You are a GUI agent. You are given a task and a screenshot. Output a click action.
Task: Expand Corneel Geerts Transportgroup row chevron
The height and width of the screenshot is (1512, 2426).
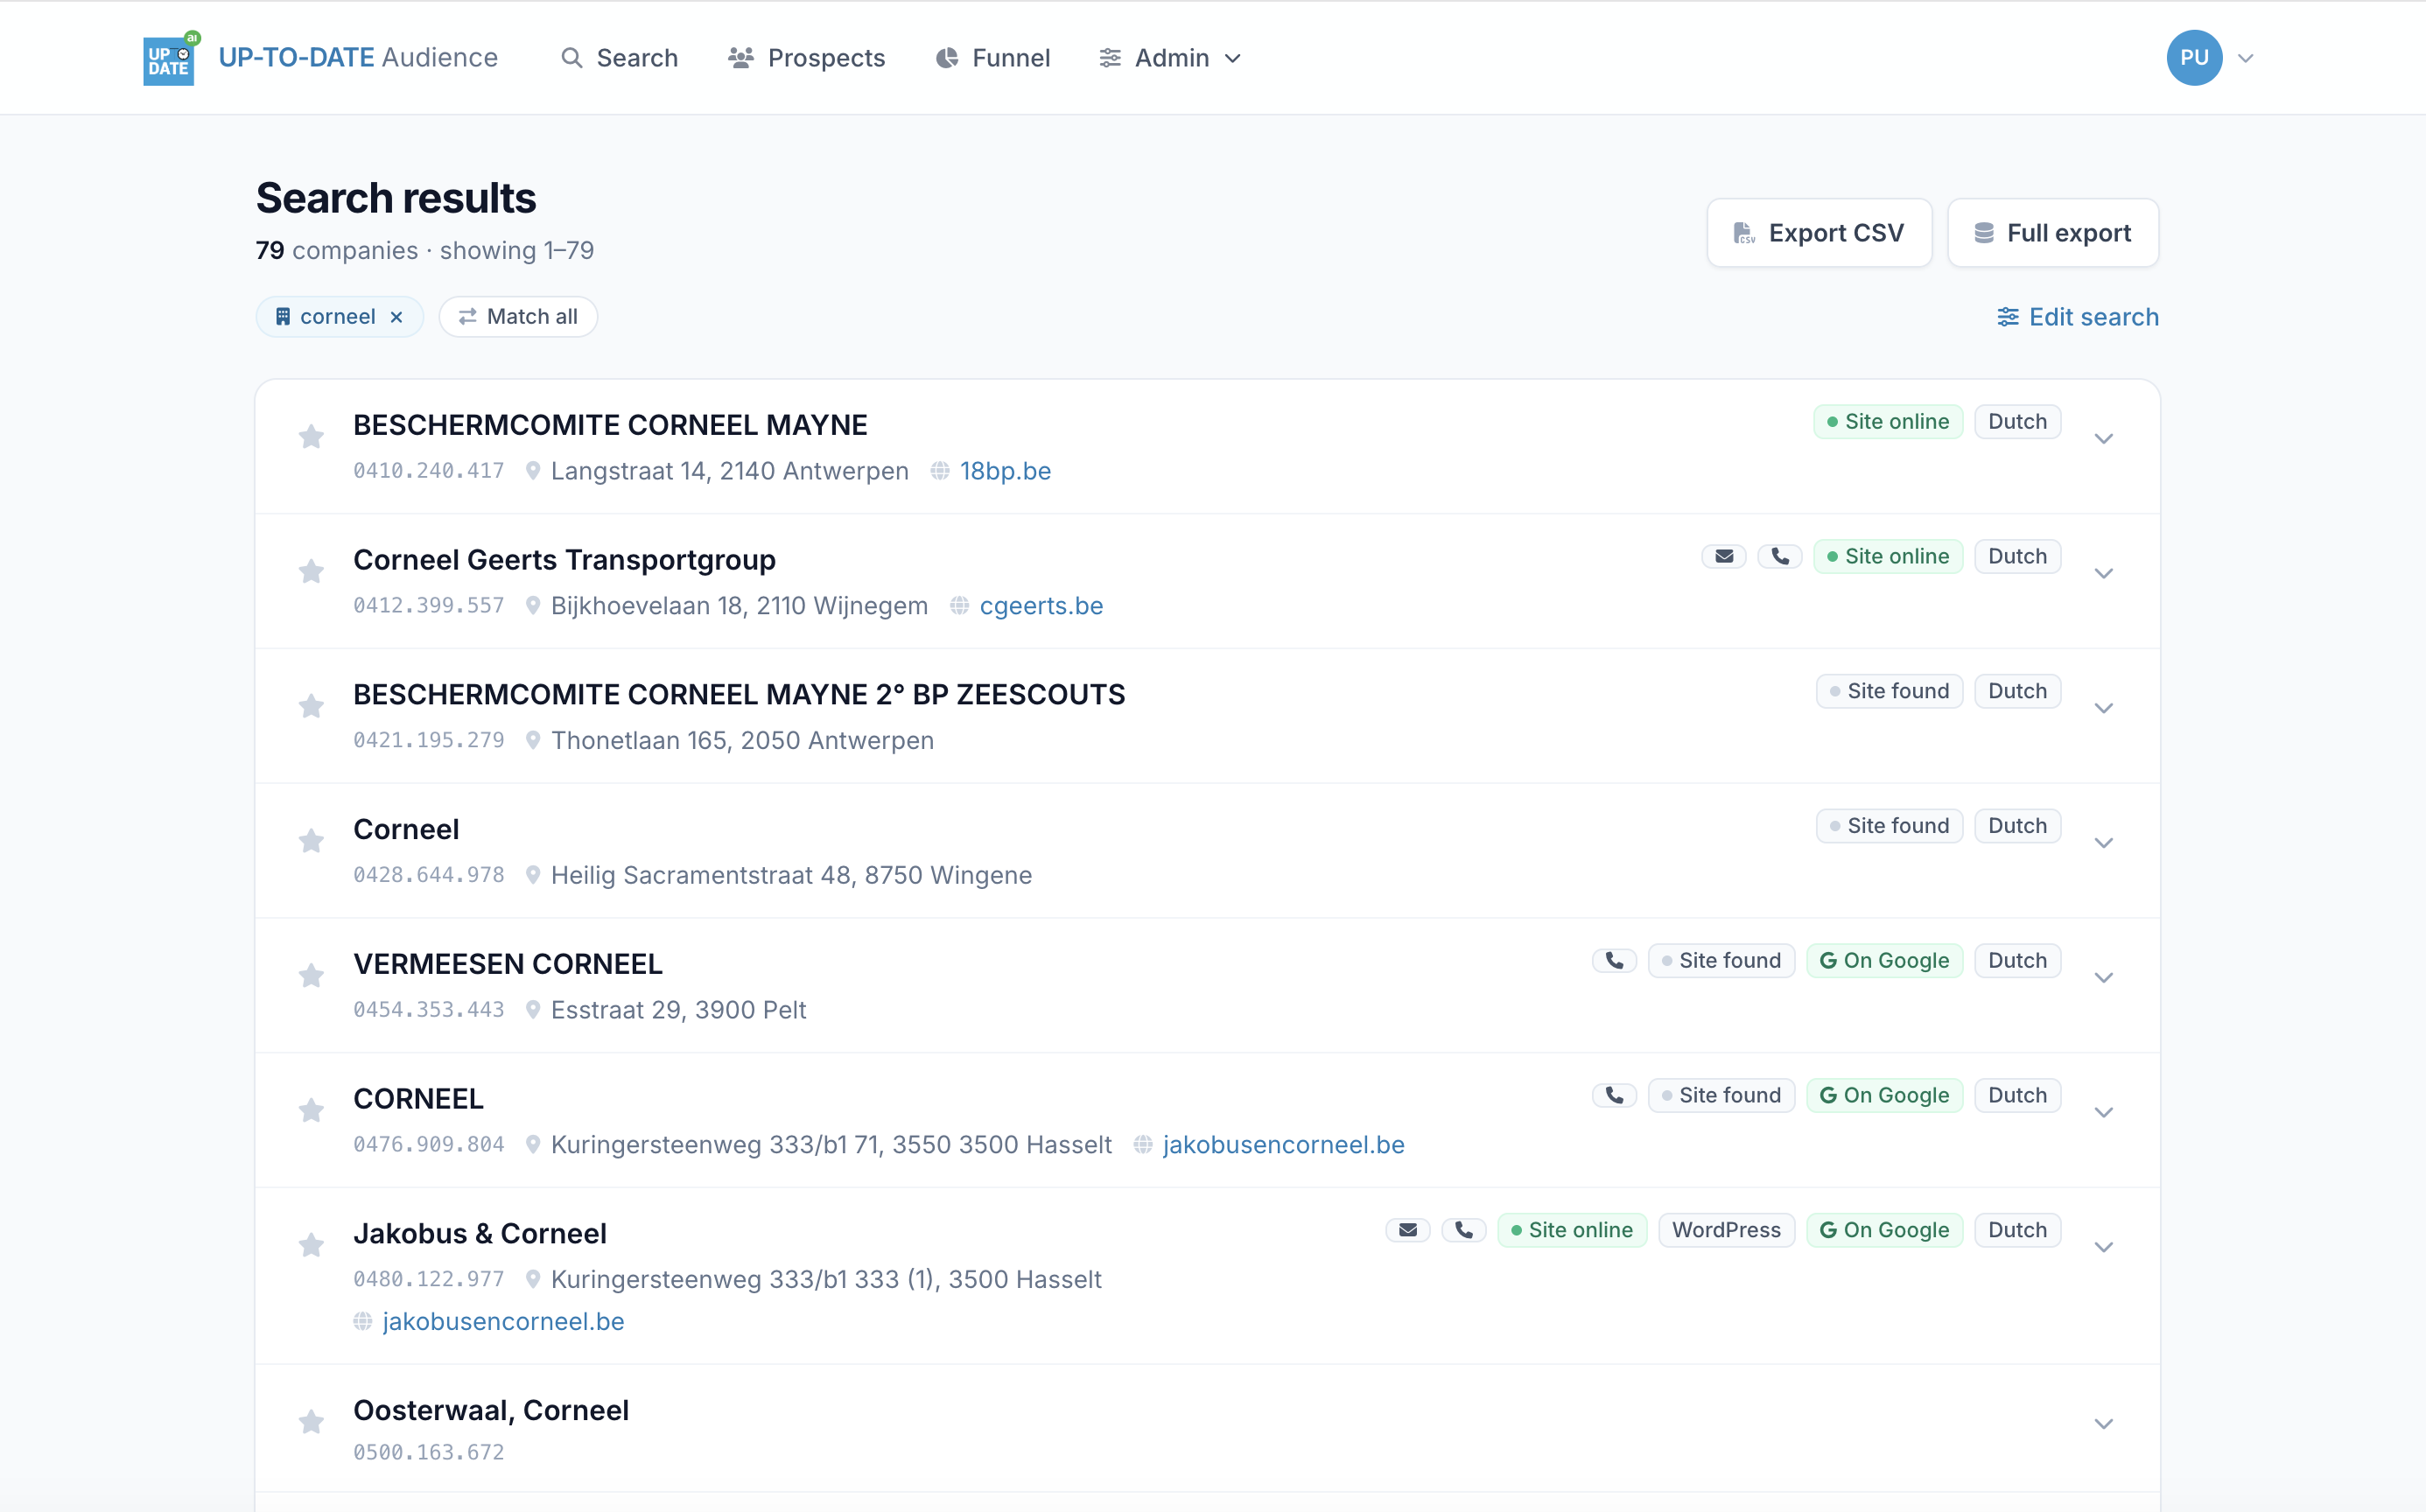tap(2103, 574)
